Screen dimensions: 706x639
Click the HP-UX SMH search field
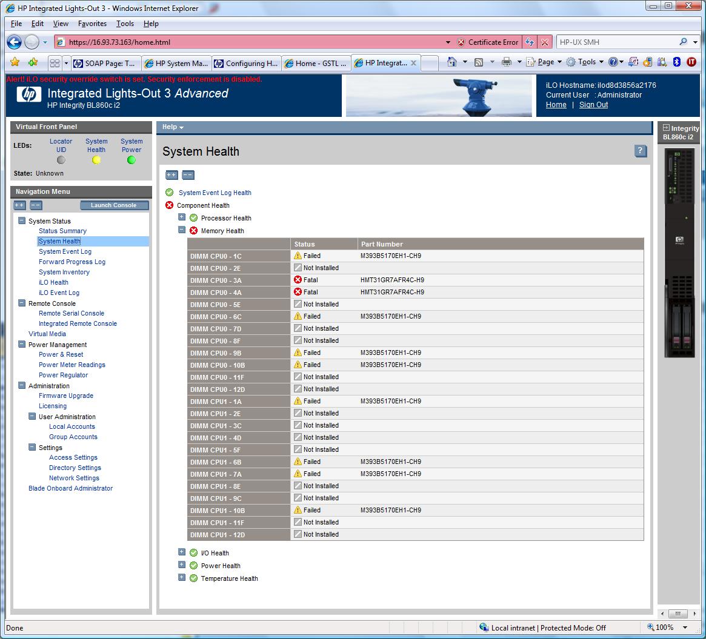pyautogui.click(x=615, y=42)
